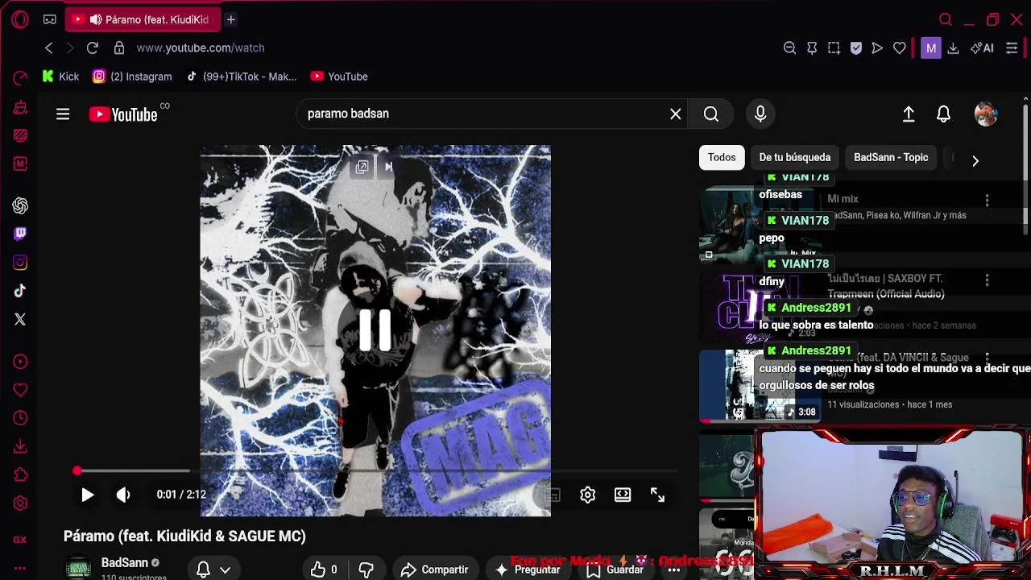This screenshot has height=580, width=1031.
Task: Go back to the previous page
Action: tap(48, 48)
